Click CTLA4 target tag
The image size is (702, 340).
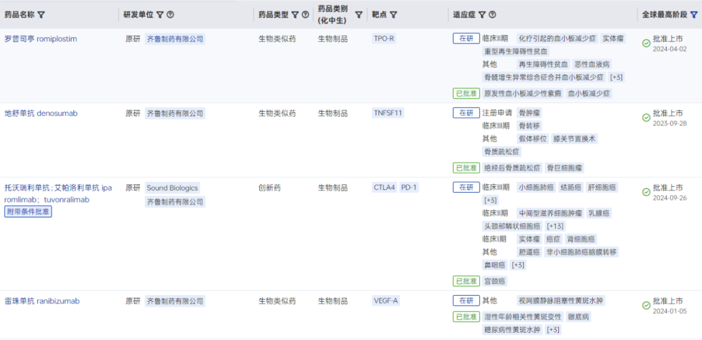tap(385, 188)
